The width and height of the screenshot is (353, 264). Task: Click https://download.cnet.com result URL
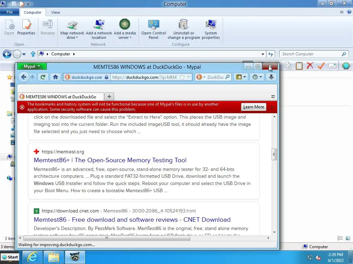coord(119,211)
